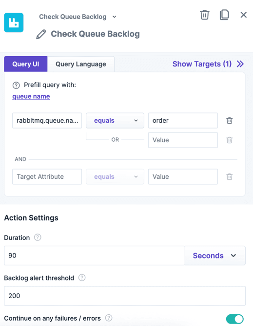Click Value field in Target Attribute row

coord(183,177)
